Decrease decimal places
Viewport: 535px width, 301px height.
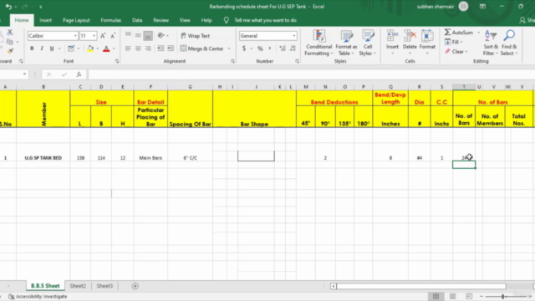coord(293,48)
